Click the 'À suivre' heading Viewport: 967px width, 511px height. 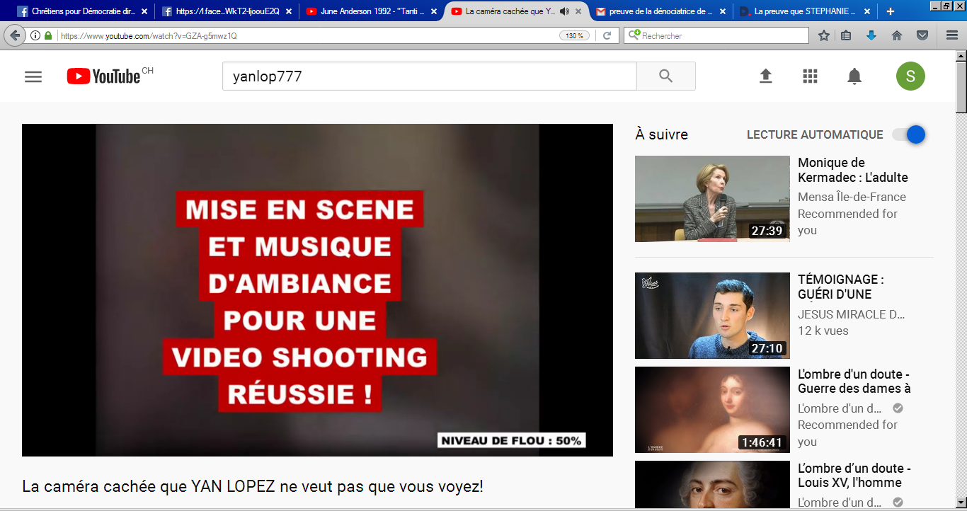[661, 134]
